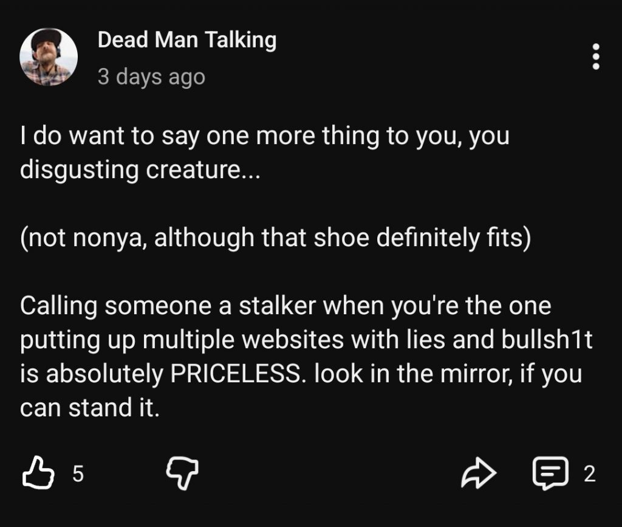This screenshot has height=527, width=622.
Task: Dislike the comment with thumbs-down icon
Action: (x=182, y=474)
